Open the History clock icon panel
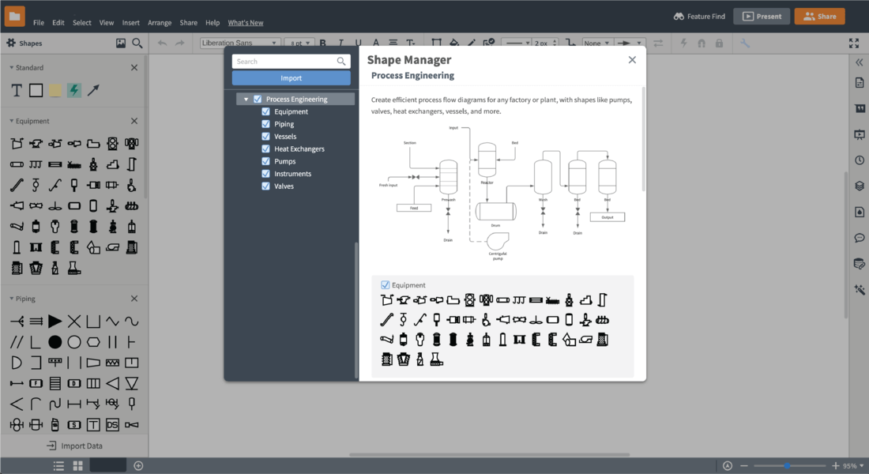 click(x=860, y=160)
